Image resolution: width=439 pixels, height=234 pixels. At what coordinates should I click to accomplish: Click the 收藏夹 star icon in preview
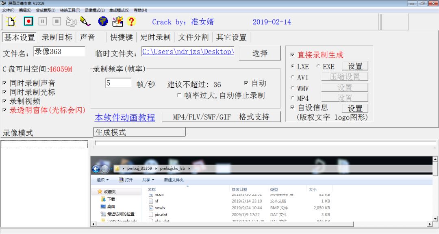click(100, 192)
